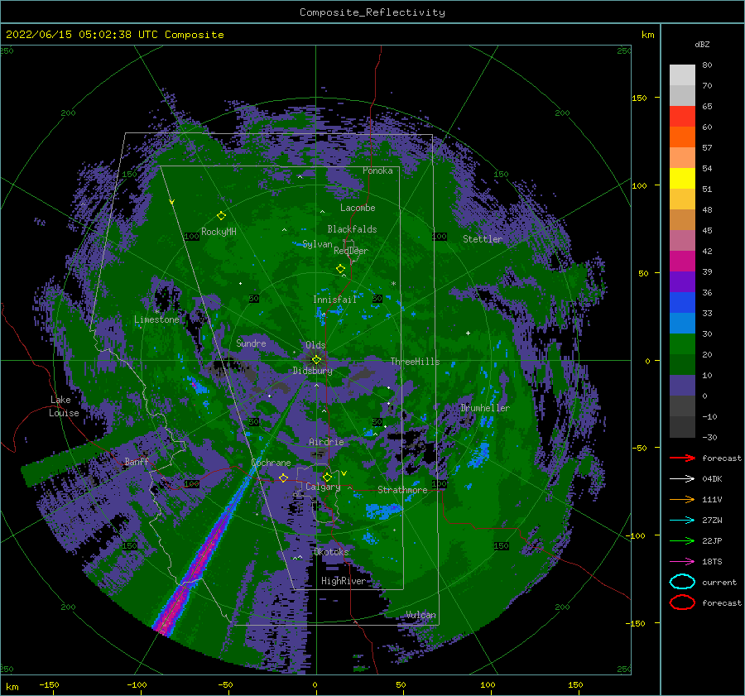Click the Banff label

tap(137, 462)
